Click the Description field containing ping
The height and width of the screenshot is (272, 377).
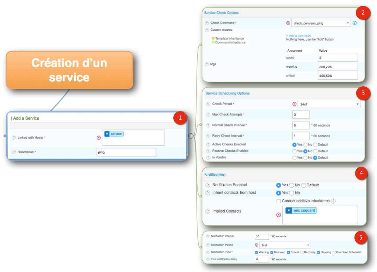point(126,152)
